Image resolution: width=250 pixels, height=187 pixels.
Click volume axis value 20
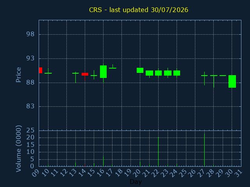[x=30, y=138]
